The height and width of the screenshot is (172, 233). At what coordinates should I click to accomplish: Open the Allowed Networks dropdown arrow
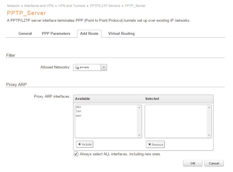[x=104, y=67]
